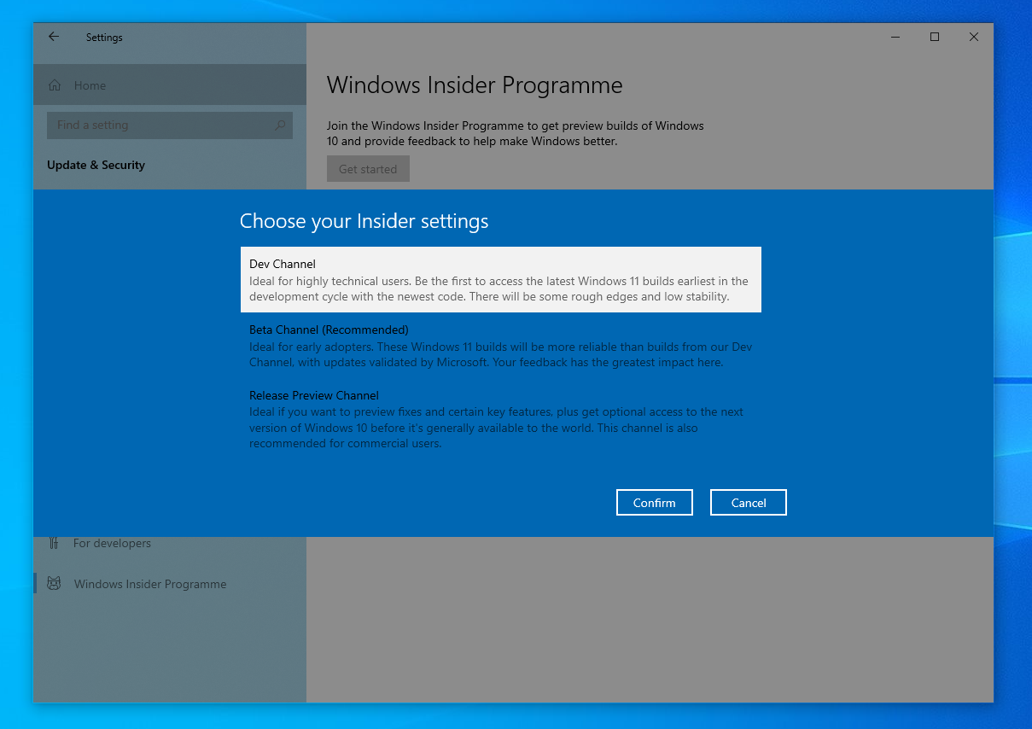The height and width of the screenshot is (729, 1032).
Task: Close the Settings window
Action: click(x=974, y=37)
